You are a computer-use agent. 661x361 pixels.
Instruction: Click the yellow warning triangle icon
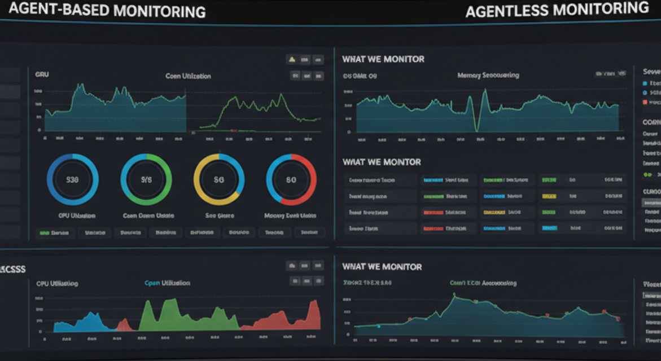pos(292,59)
